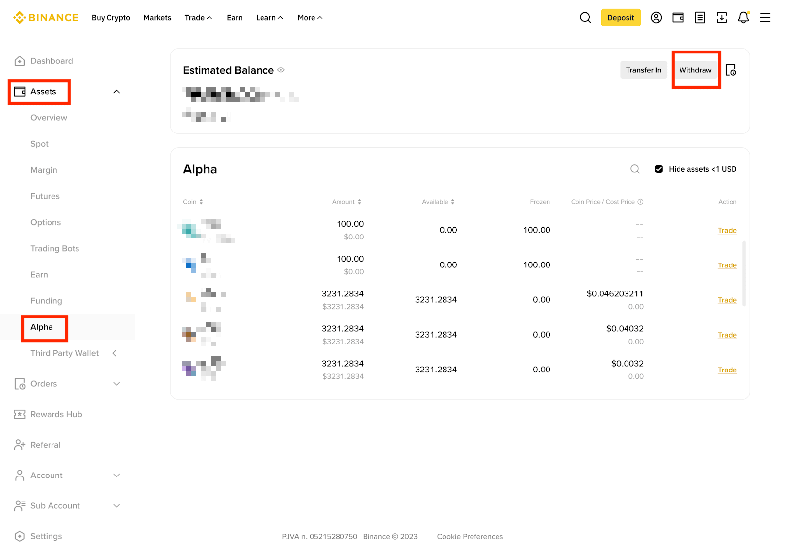Sort table by Coin column
This screenshot has height=555, width=785.
pyautogui.click(x=193, y=202)
